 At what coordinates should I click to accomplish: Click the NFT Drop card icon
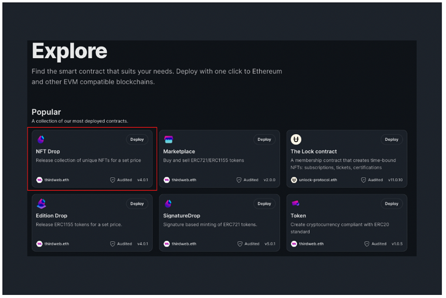[x=41, y=139]
